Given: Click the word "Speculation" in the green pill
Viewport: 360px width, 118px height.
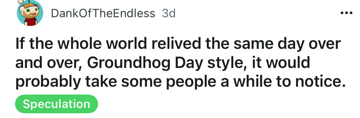Looking at the screenshot, I should [x=56, y=104].
